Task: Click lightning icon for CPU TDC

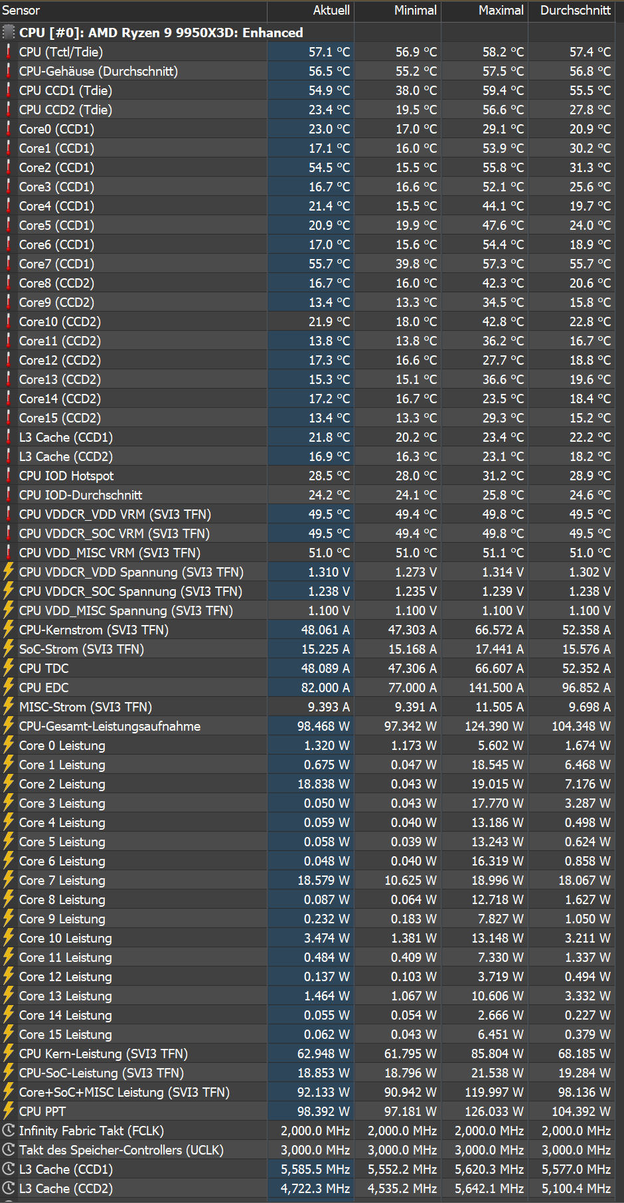Action: tap(9, 668)
